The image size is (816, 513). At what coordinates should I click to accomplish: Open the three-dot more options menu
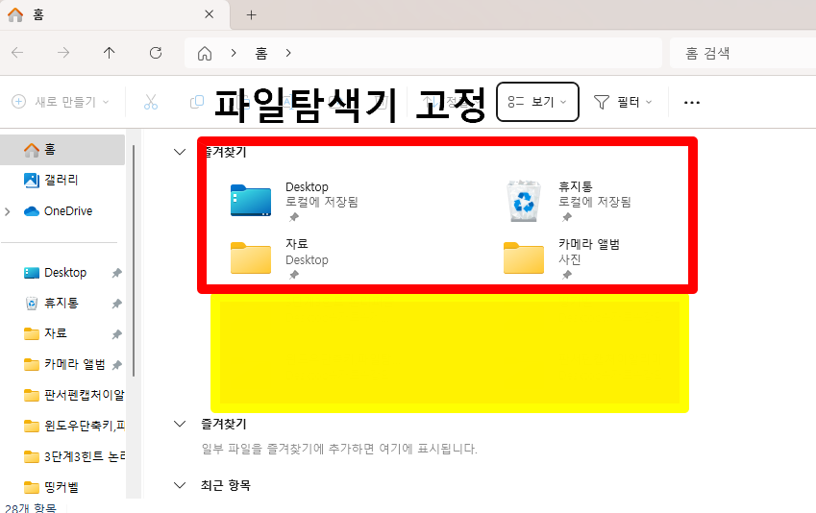691,102
